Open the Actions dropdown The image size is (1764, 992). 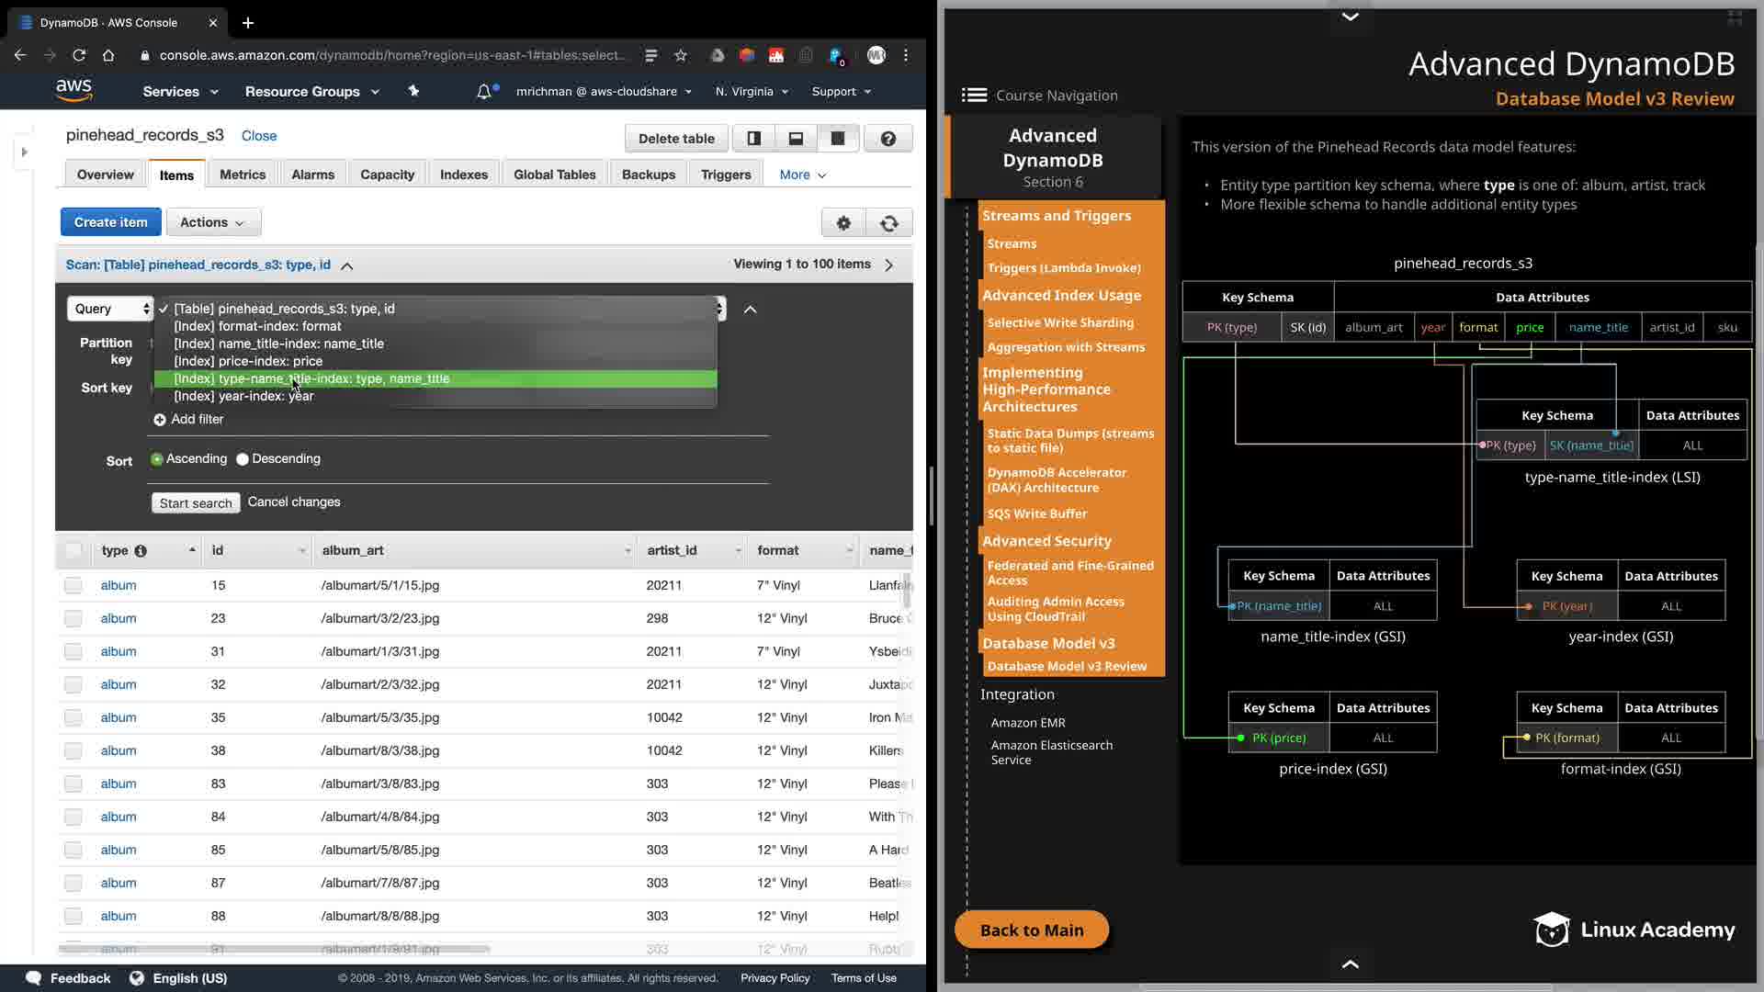coord(212,222)
